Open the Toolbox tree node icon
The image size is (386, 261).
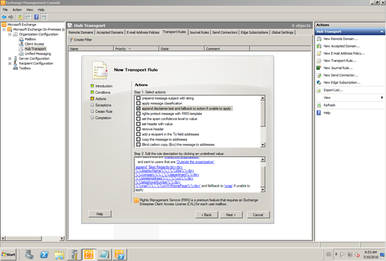coord(15,68)
